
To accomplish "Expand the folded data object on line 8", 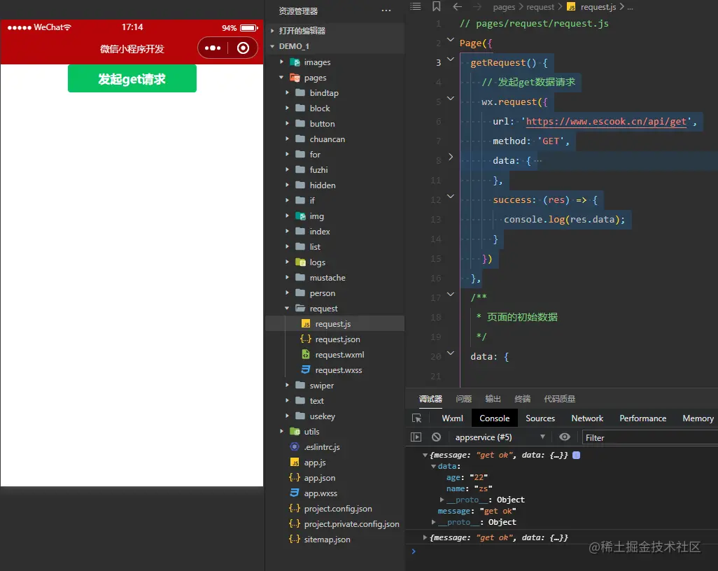I will (451, 157).
